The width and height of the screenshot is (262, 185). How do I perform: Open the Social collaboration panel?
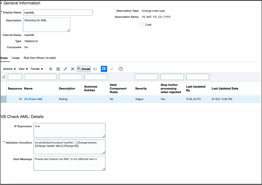(83, 69)
